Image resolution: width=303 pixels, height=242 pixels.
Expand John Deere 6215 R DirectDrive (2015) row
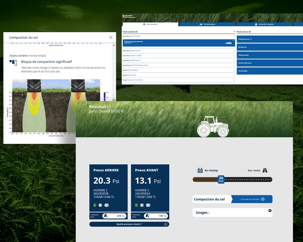point(234,66)
